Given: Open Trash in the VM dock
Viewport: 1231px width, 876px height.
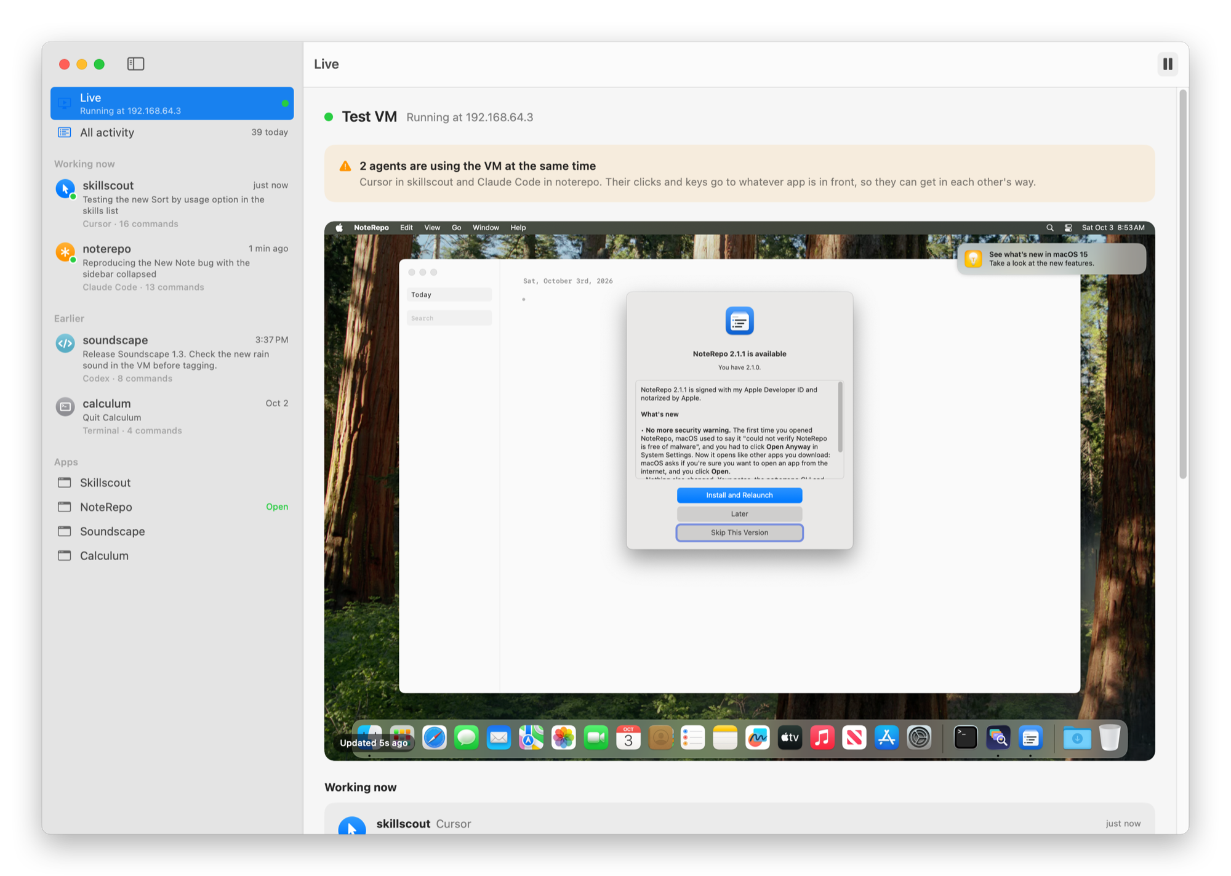Looking at the screenshot, I should 1109,737.
